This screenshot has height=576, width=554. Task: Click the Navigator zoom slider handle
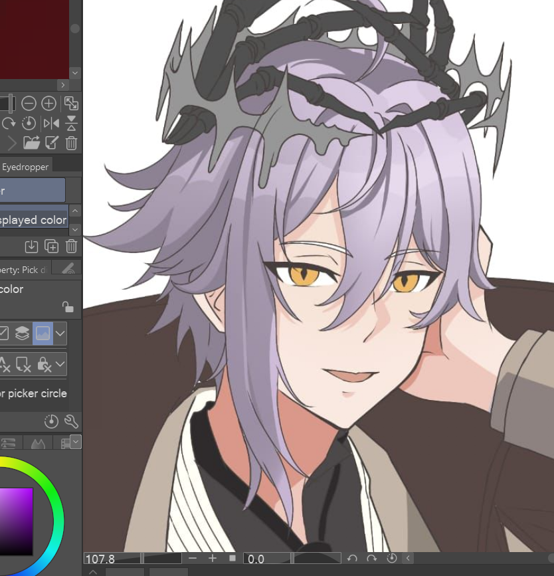(x=11, y=103)
